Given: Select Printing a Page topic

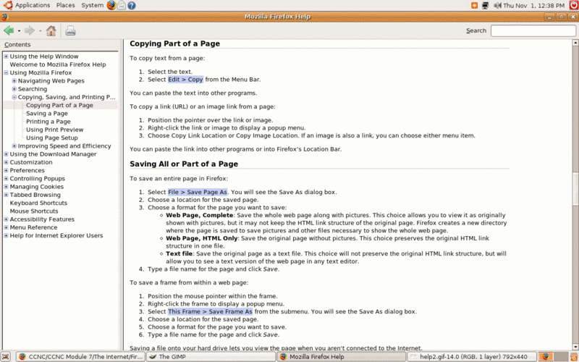Looking at the screenshot, I should [x=48, y=122].
